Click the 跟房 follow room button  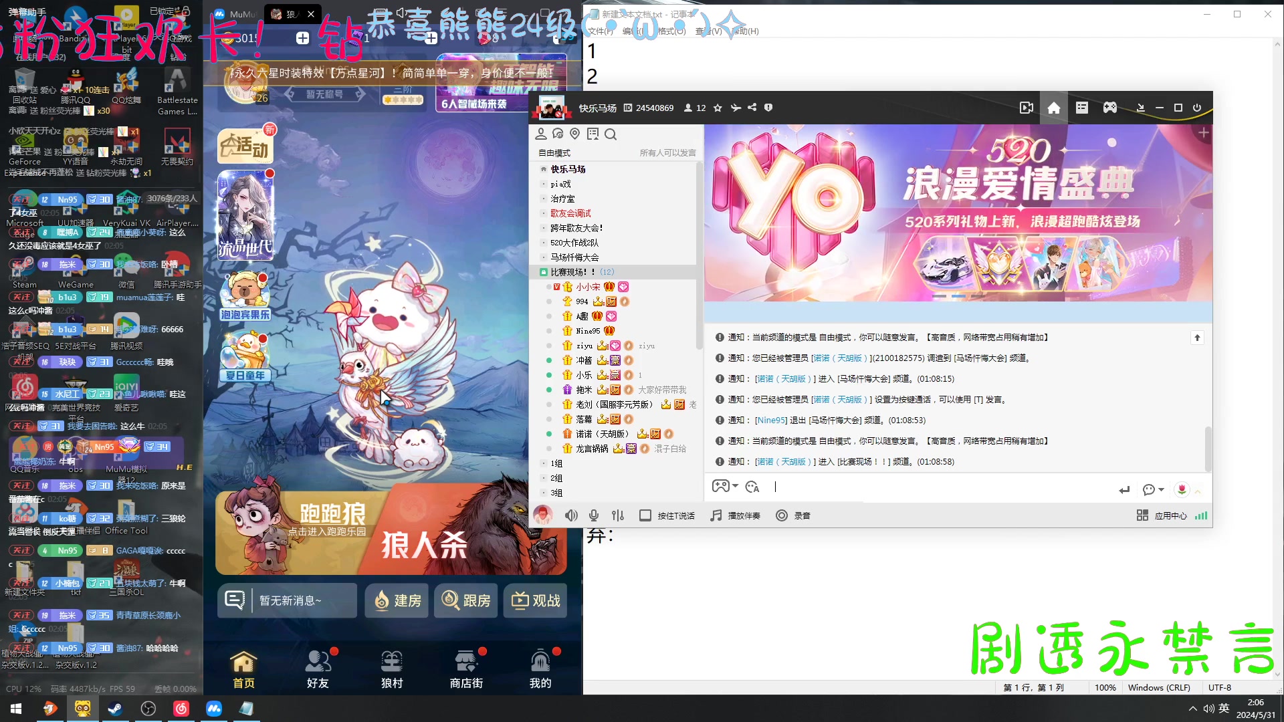(466, 600)
